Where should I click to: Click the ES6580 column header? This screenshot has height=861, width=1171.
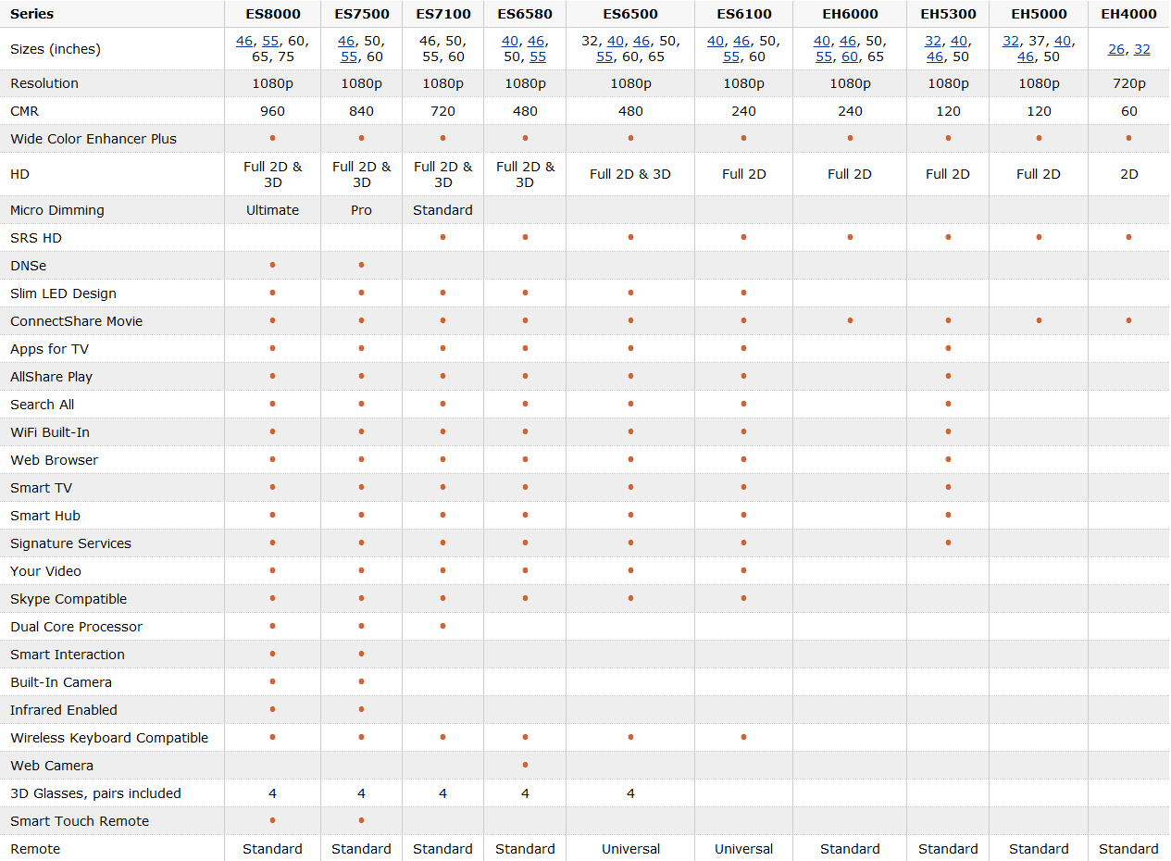(x=525, y=14)
